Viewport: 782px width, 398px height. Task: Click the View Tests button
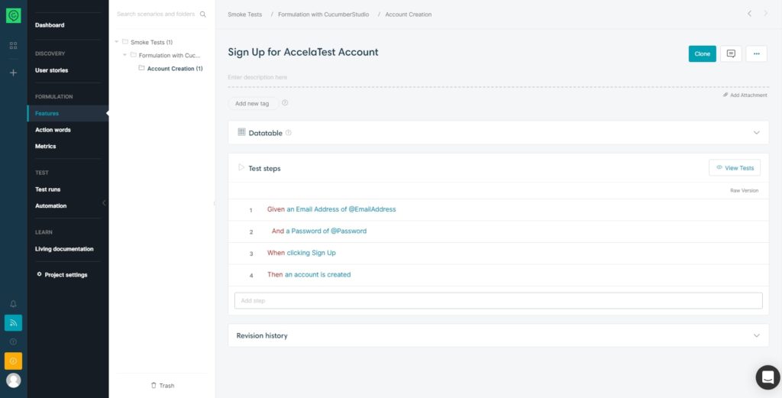coord(734,167)
